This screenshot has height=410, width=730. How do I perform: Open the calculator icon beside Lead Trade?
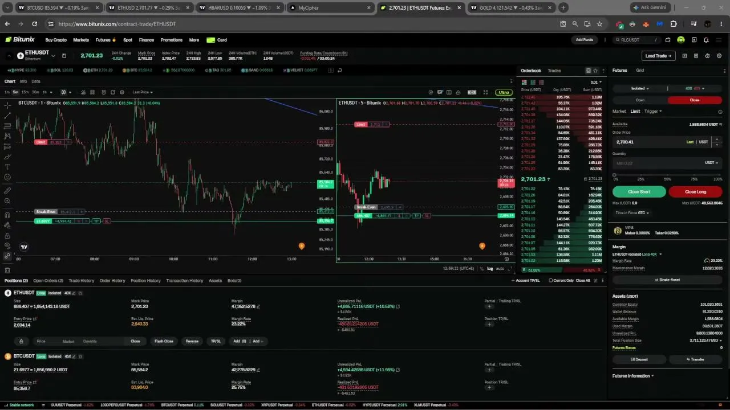696,56
